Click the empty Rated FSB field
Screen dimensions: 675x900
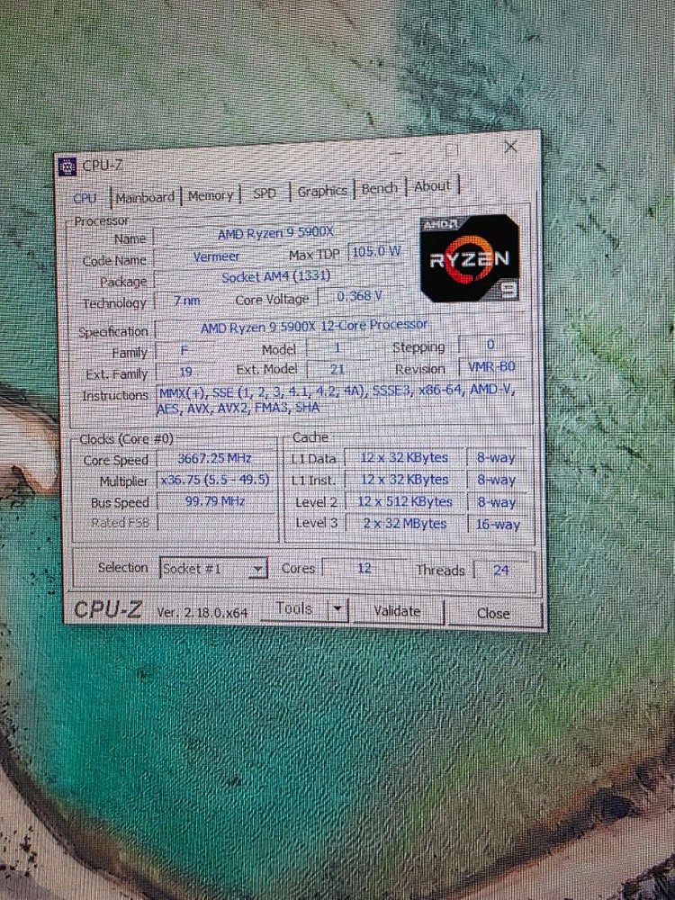216,522
